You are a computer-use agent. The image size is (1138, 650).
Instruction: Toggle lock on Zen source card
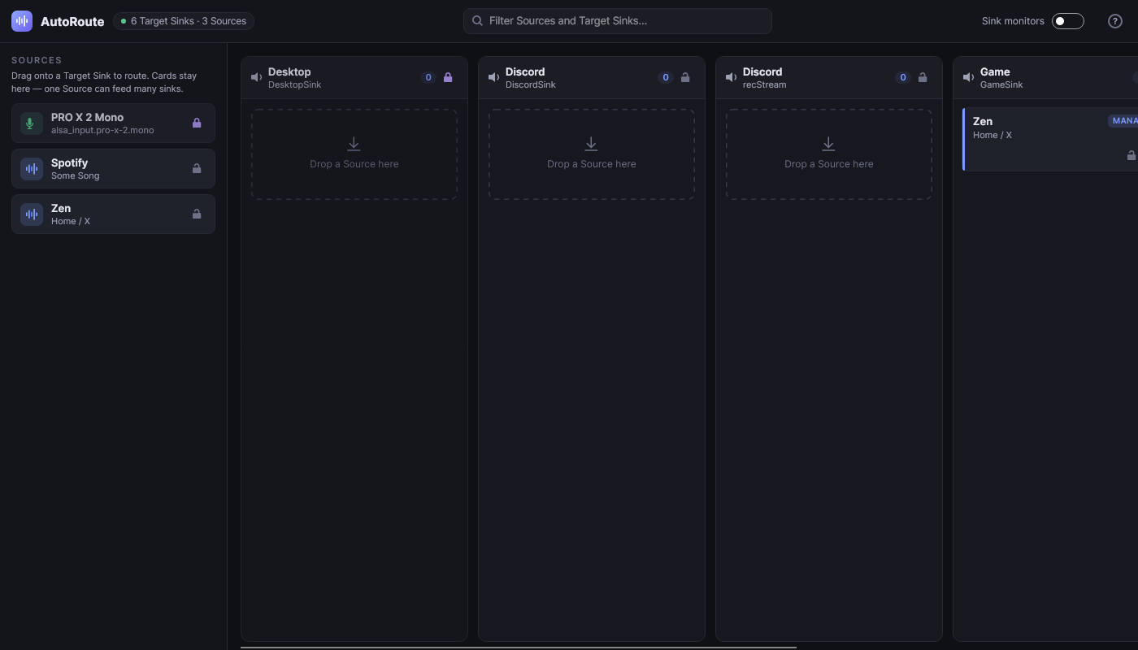(x=197, y=214)
